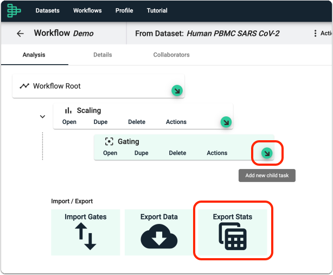Viewport: 333px width, 275px height.
Task: Switch to the Collaborators tab
Action: 171,55
